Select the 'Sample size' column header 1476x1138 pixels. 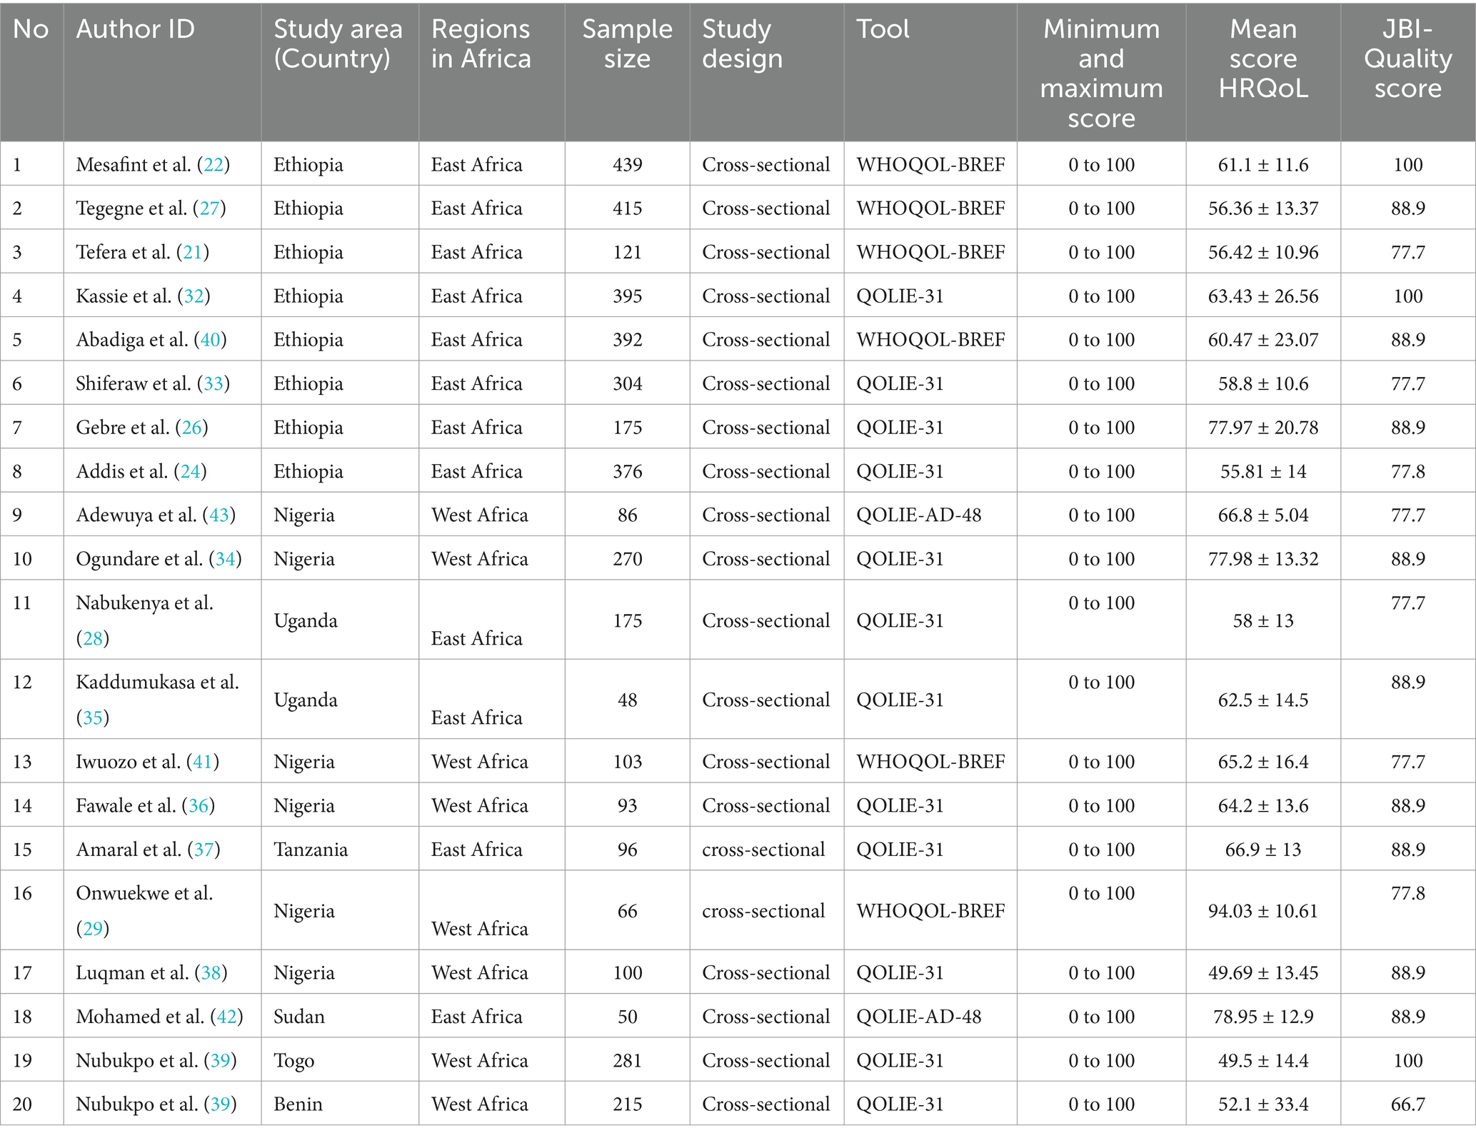click(627, 44)
